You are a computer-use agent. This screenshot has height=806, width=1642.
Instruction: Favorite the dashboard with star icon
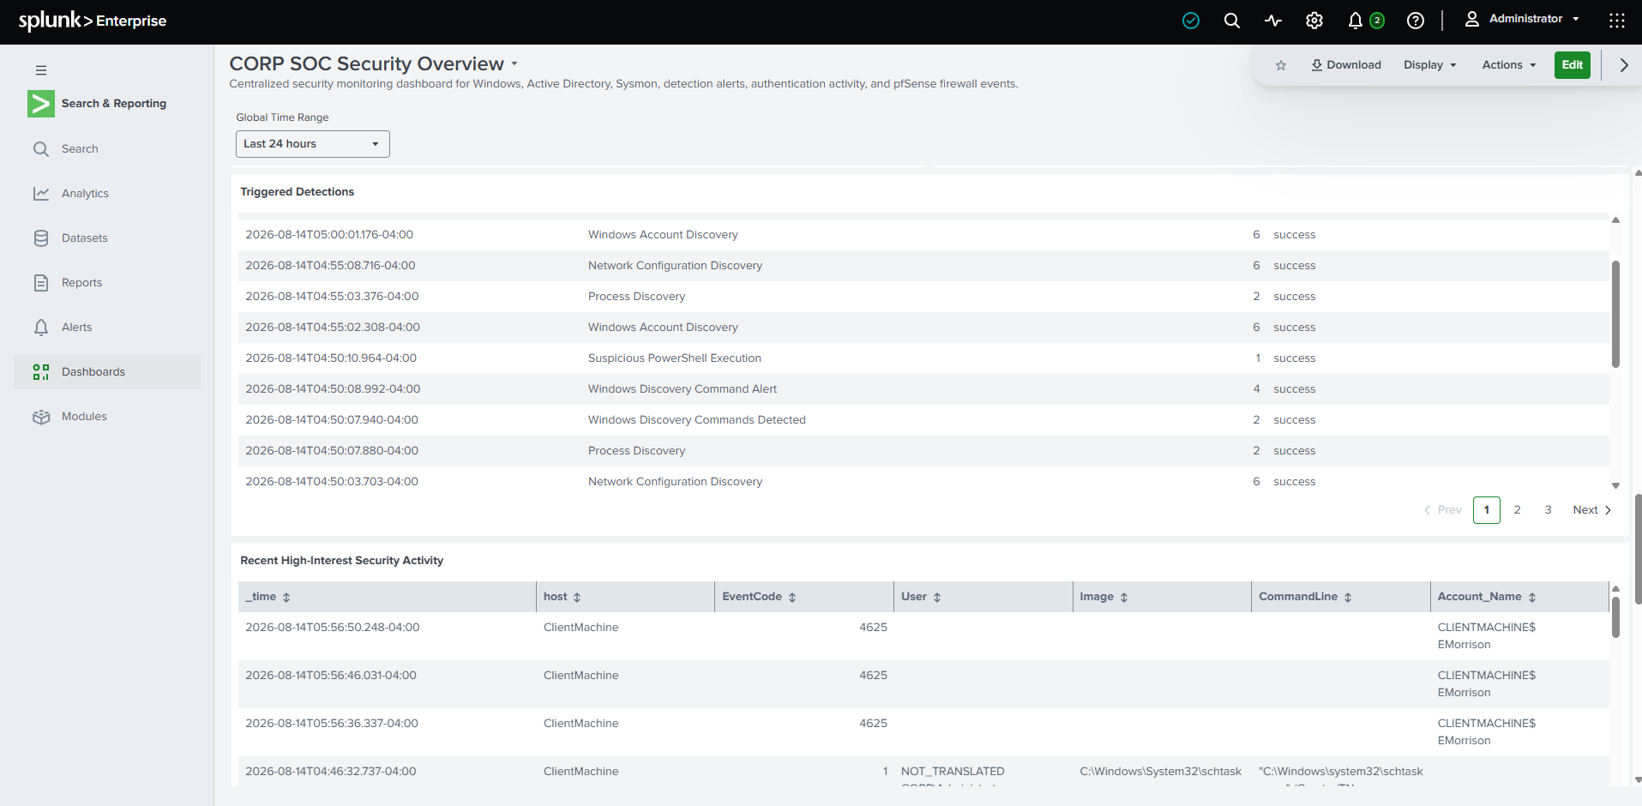(x=1281, y=65)
